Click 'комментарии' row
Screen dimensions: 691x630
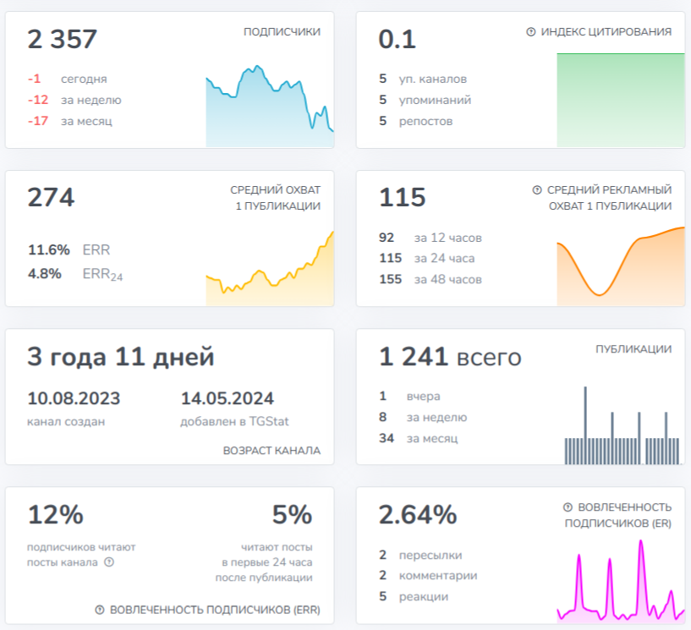click(x=428, y=575)
